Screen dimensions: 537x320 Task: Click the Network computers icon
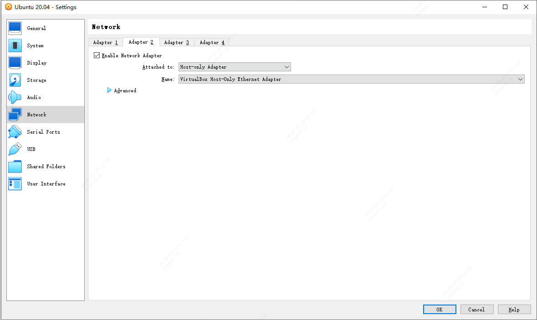[x=15, y=115]
